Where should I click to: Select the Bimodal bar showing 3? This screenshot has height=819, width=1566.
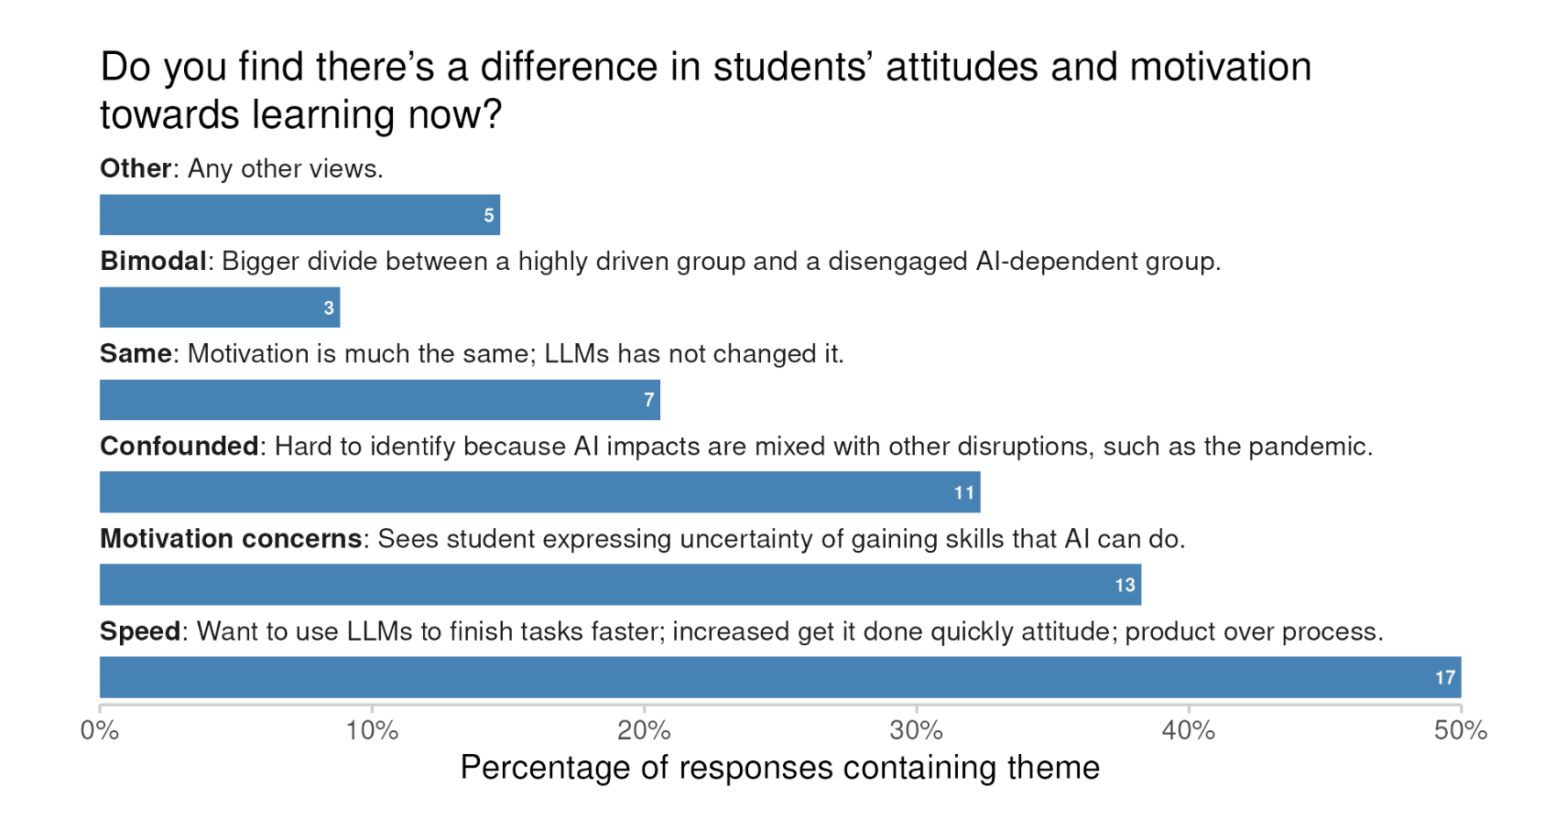[220, 307]
